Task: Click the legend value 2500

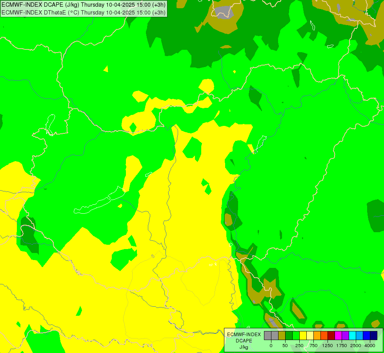Action: (x=356, y=346)
